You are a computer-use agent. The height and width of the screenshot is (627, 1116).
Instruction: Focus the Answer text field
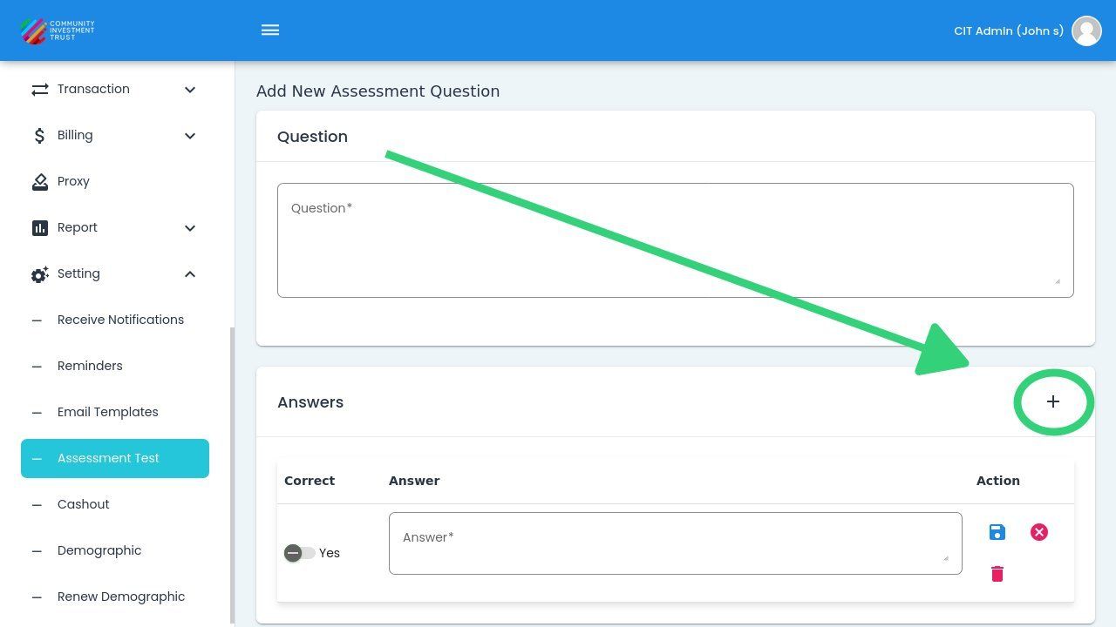tap(675, 543)
